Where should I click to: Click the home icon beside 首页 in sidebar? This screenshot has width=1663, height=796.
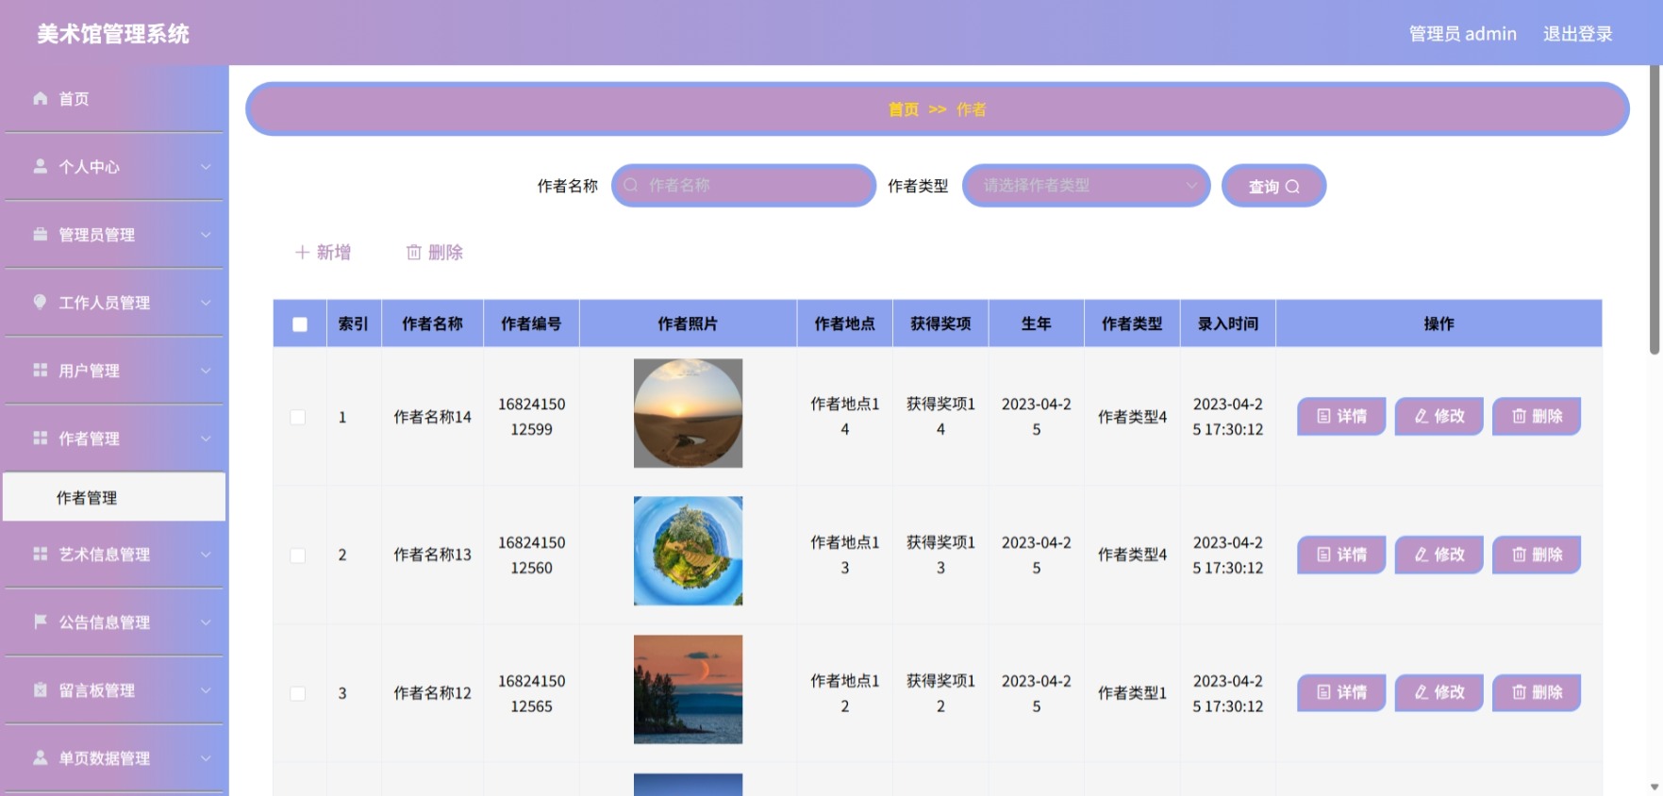pyautogui.click(x=40, y=98)
